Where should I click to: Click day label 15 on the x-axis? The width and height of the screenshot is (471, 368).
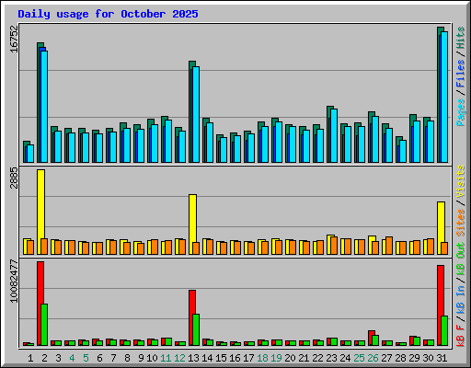(x=221, y=358)
